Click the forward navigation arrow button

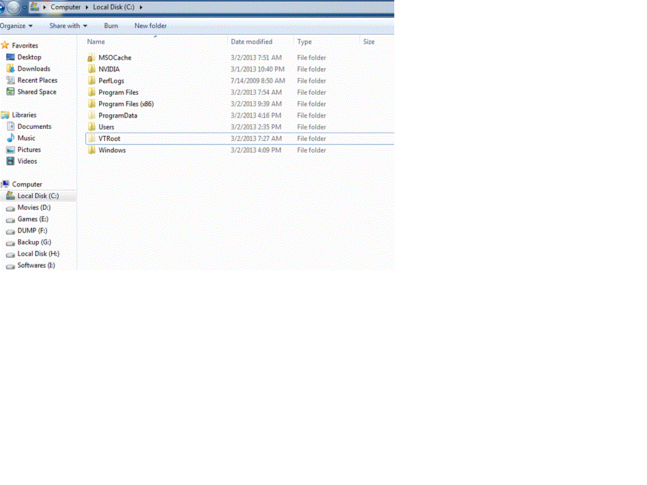13,8
